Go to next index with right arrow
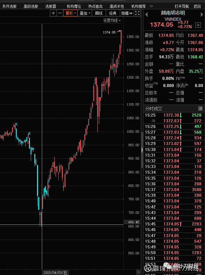Screen dimensions: 205x275 point(202,15)
